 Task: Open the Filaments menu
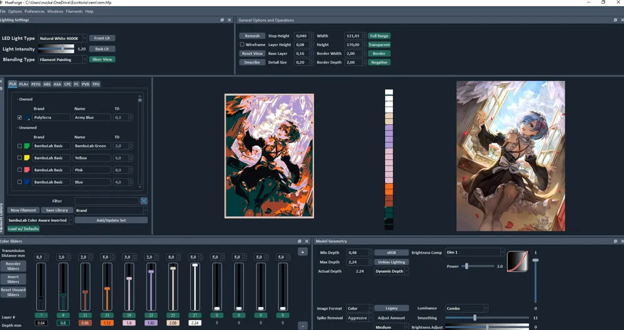coord(74,11)
